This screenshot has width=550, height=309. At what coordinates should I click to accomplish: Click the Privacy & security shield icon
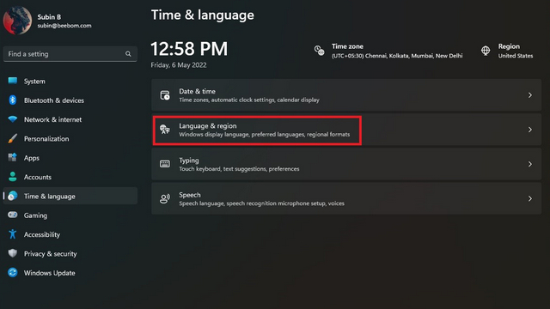[13, 253]
